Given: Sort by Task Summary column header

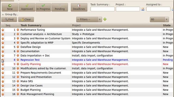Looking at the screenshot, I should 31,25.
